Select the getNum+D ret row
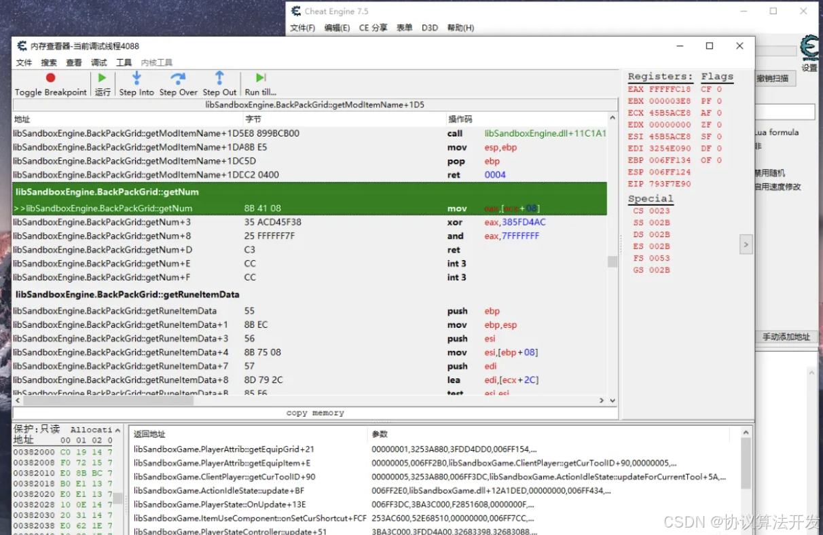The width and height of the screenshot is (823, 535). pos(310,250)
